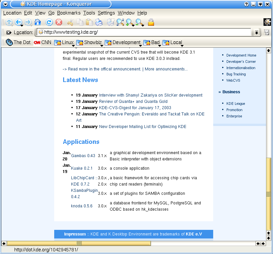Viewport: 273px width, 254px height.
Task: Open the CNN bookmark
Action: (x=42, y=42)
